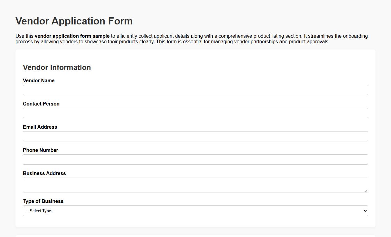The width and height of the screenshot is (391, 237).
Task: Click the Phone Number input field
Action: pos(195,159)
